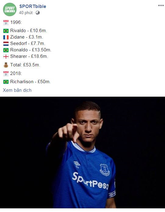The height and width of the screenshot is (212, 165).
Task: Click the public globe privacy icon
Action: click(38, 13)
